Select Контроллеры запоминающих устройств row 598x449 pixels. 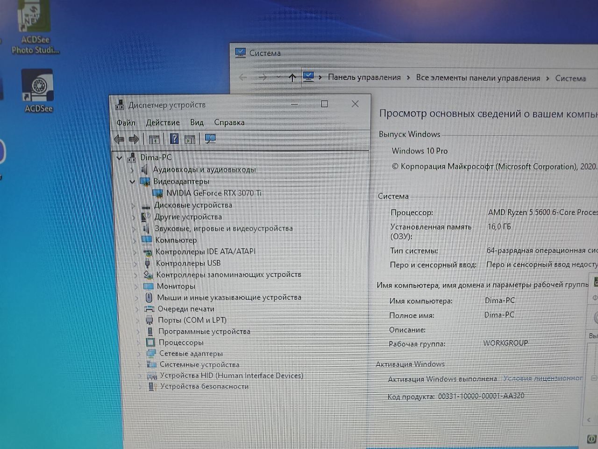228,275
